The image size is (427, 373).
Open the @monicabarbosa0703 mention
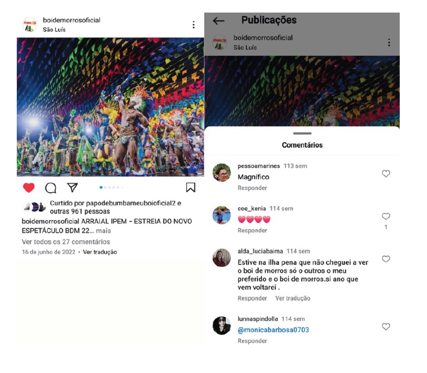tap(273, 330)
